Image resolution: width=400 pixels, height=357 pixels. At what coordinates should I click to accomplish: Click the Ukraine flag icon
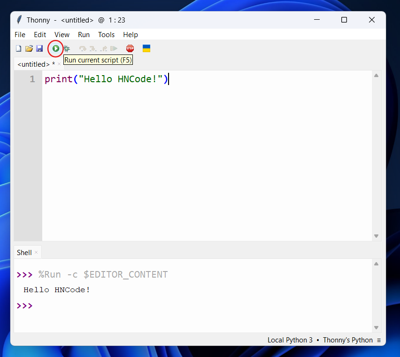[146, 48]
